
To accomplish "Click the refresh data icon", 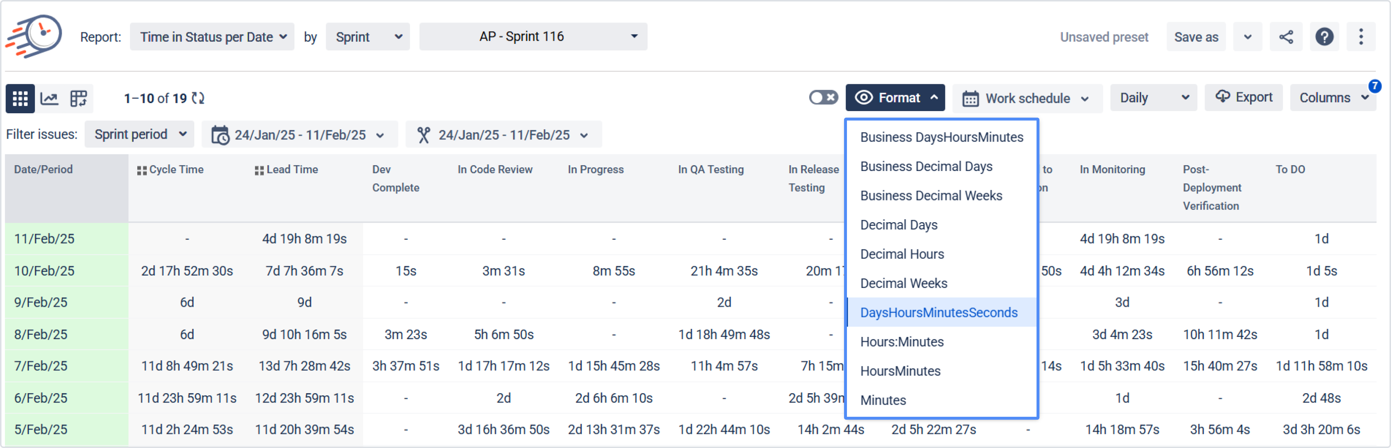I will [198, 98].
